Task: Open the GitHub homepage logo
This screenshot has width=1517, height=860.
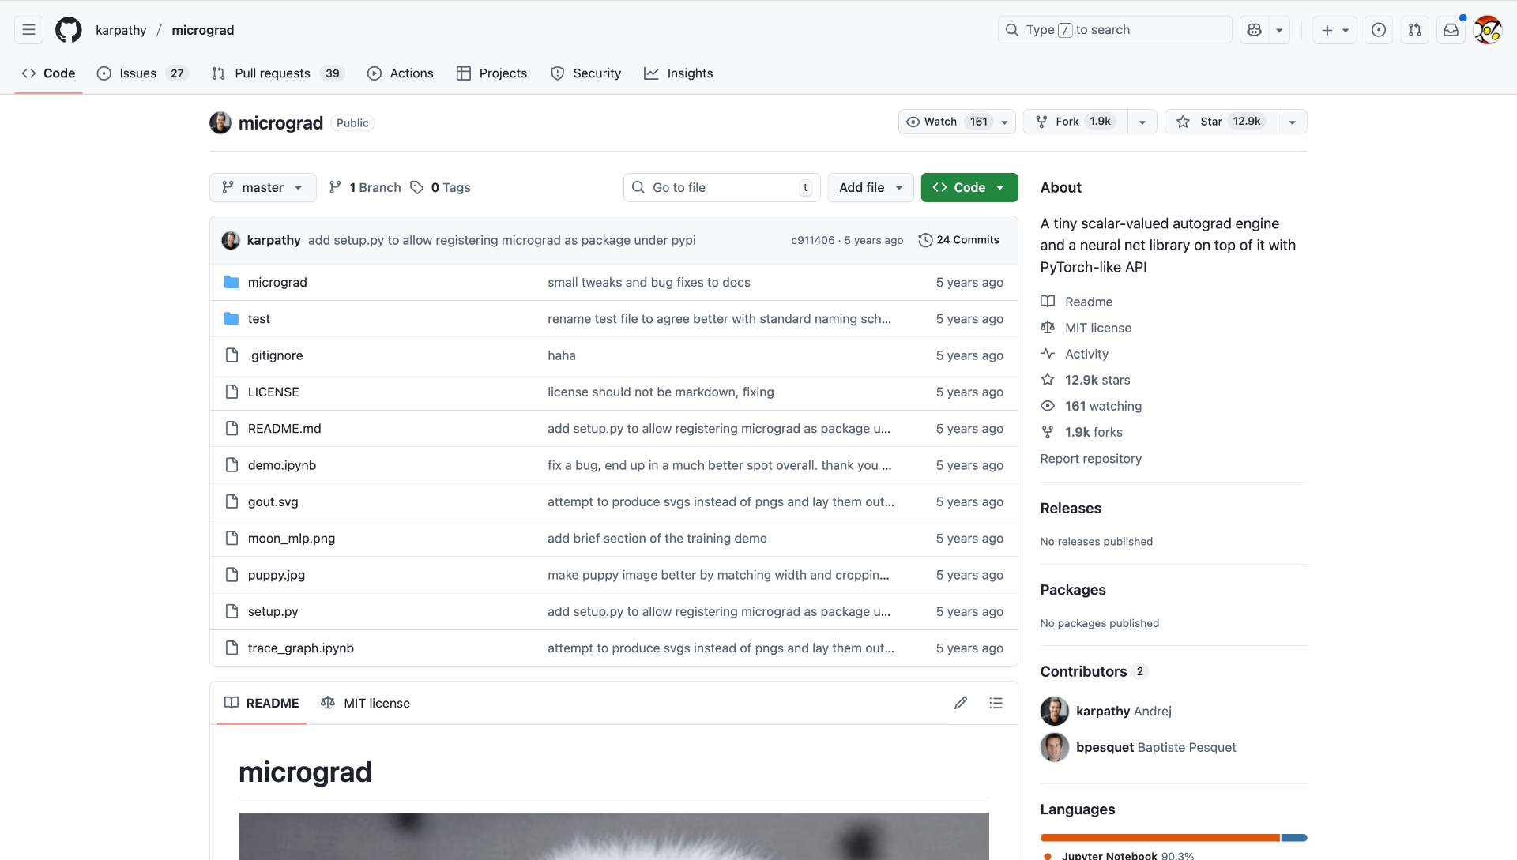Action: click(69, 30)
